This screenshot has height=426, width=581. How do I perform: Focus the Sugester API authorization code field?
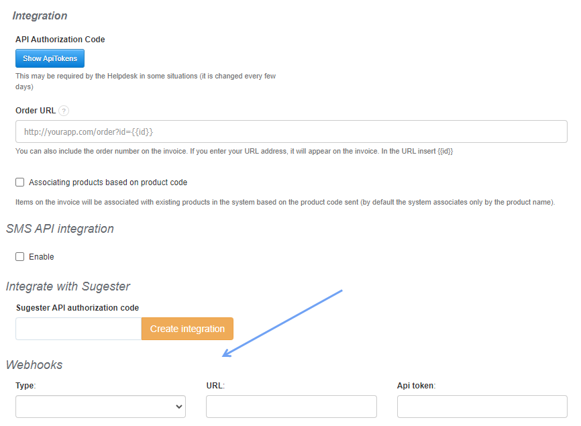point(77,329)
